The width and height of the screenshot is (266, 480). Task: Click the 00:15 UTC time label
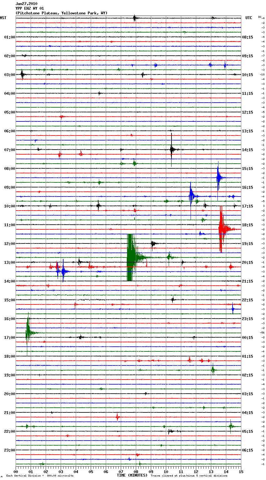pyautogui.click(x=248, y=338)
